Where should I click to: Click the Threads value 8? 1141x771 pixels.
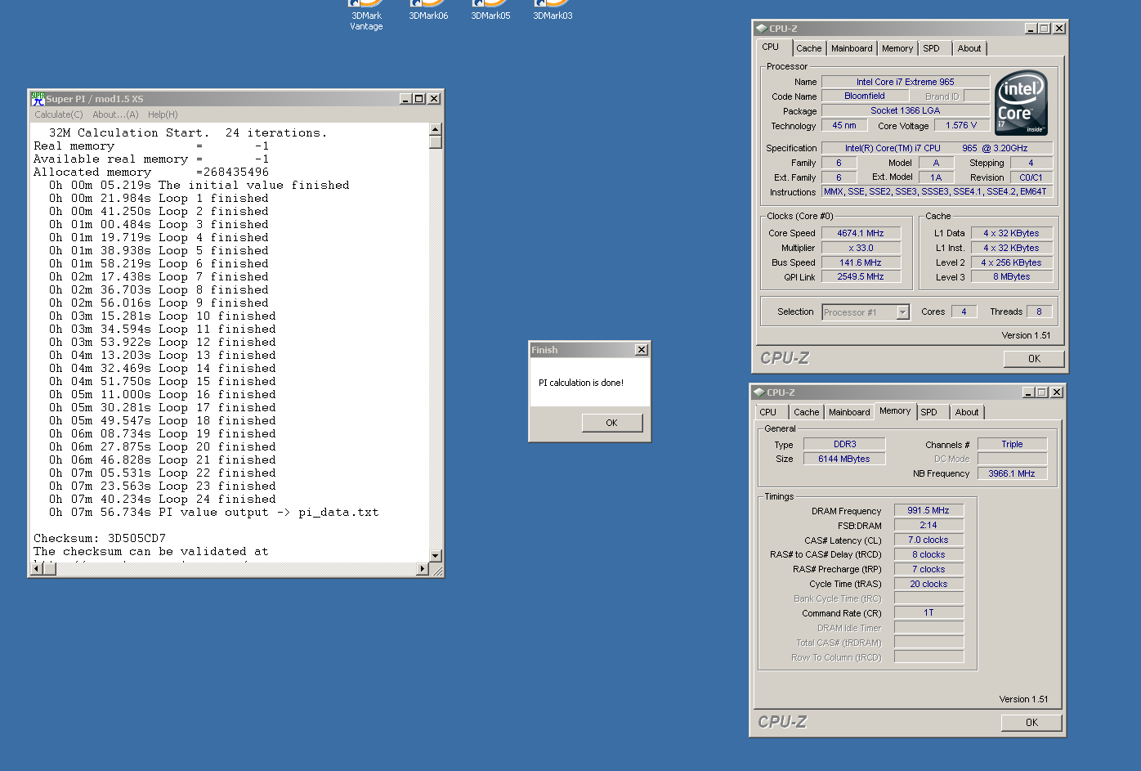coord(1040,312)
